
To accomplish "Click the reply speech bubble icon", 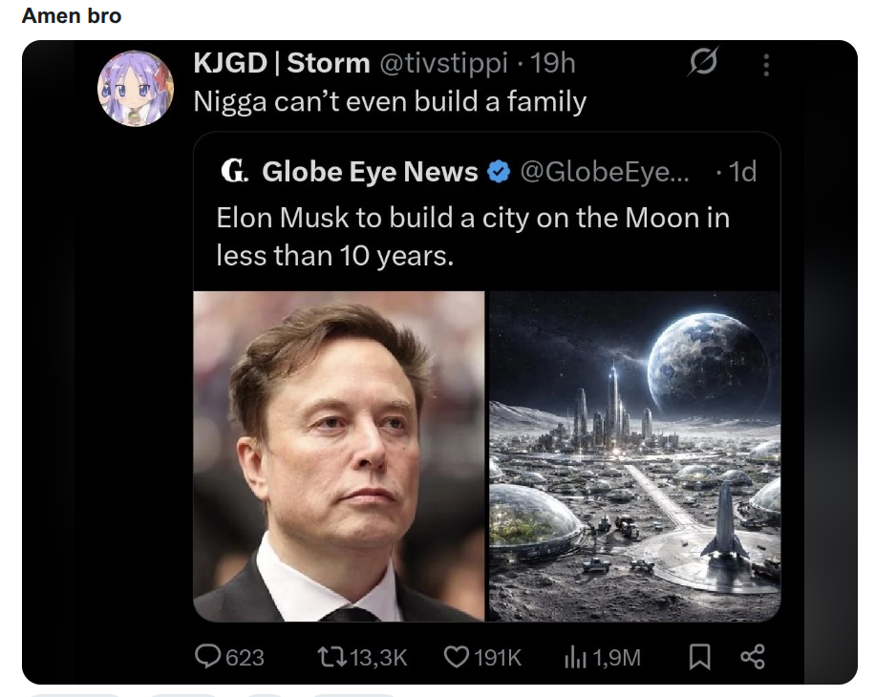I will click(207, 656).
